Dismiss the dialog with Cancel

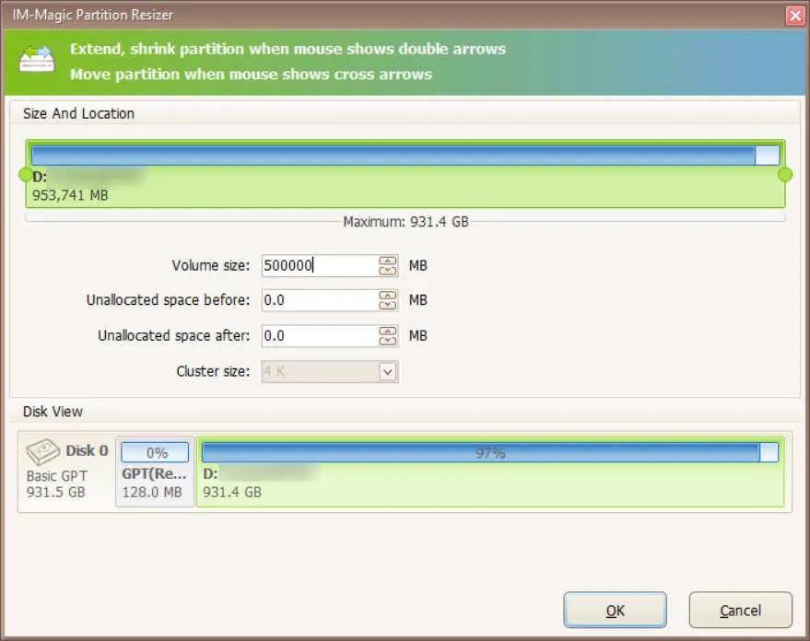click(x=740, y=610)
